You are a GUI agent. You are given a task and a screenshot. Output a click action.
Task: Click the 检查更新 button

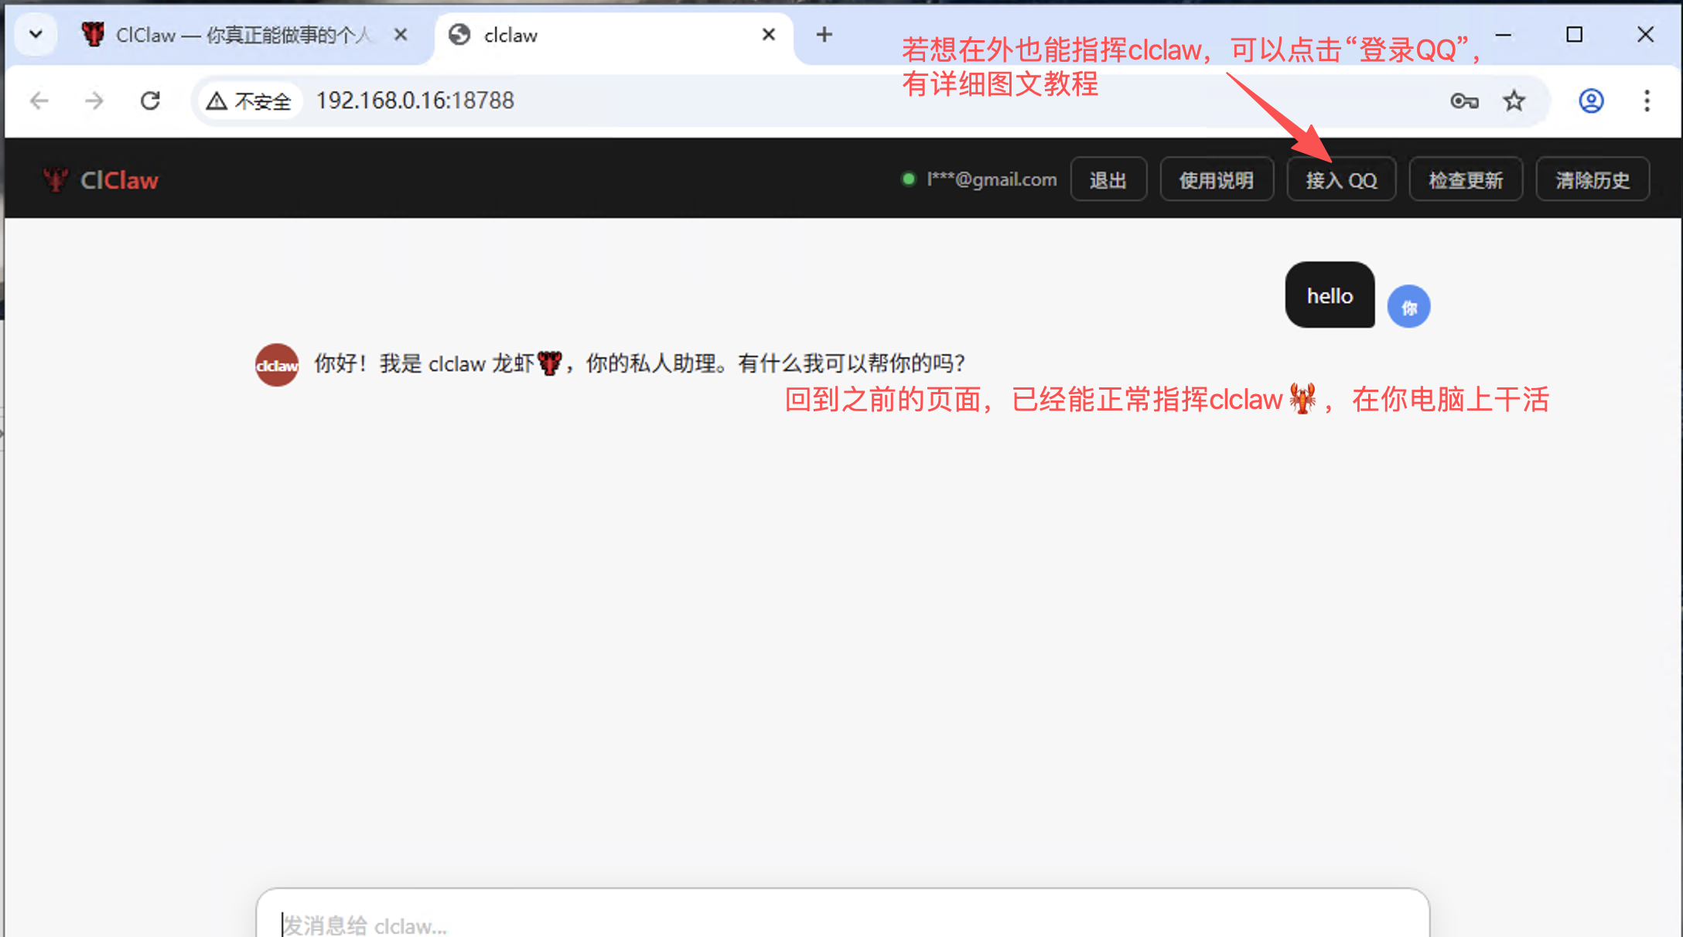tap(1465, 180)
